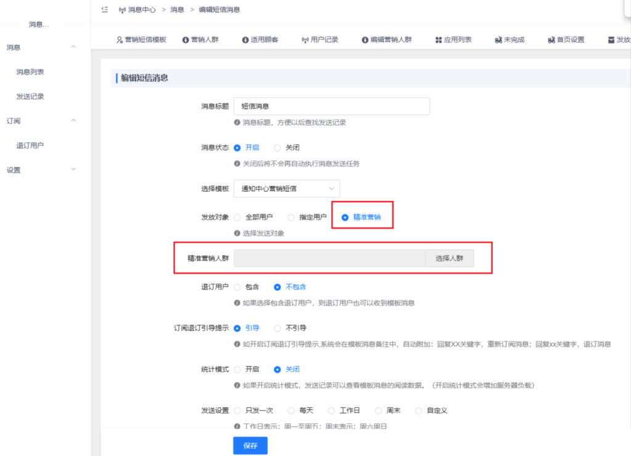The height and width of the screenshot is (456, 631).
Task: Click the 消息标题 input field
Action: coord(332,107)
